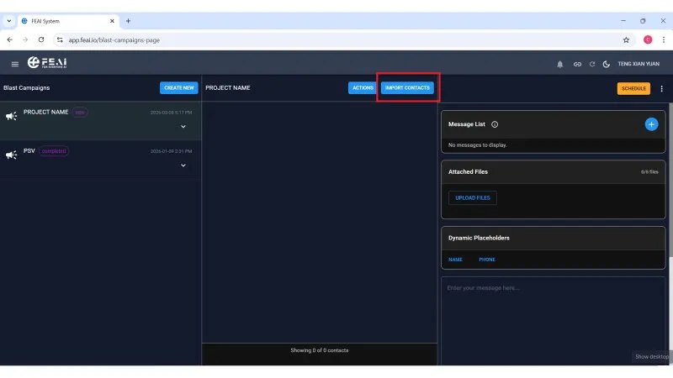Expand the PSV campaign chevron

point(183,165)
